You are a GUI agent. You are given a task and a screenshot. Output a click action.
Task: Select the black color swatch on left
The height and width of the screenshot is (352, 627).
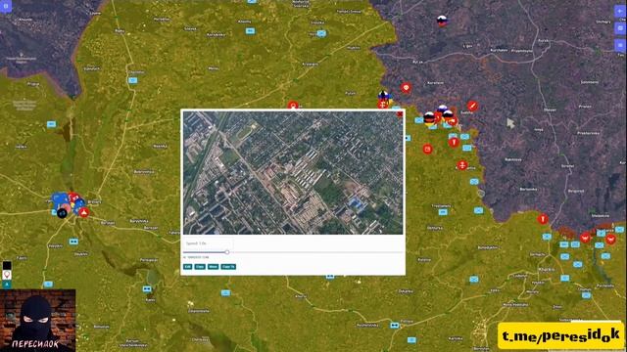[7, 265]
